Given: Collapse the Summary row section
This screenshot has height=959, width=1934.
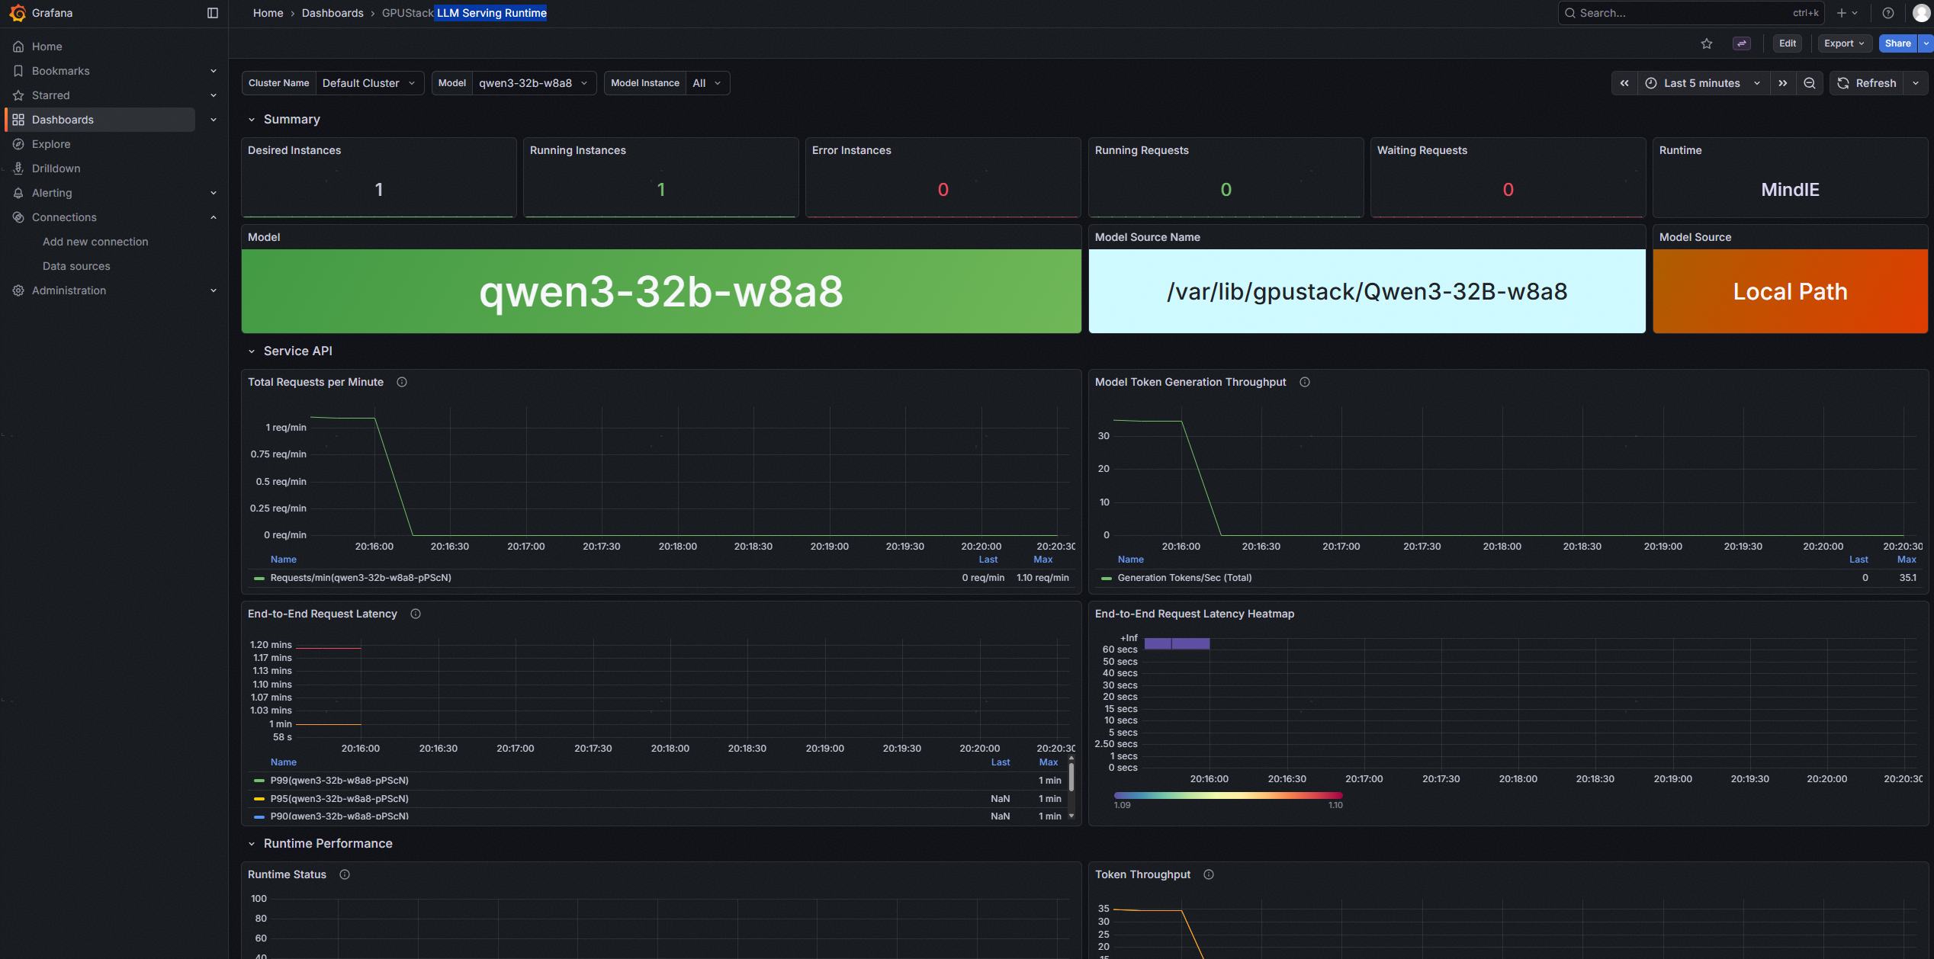Looking at the screenshot, I should (x=252, y=120).
